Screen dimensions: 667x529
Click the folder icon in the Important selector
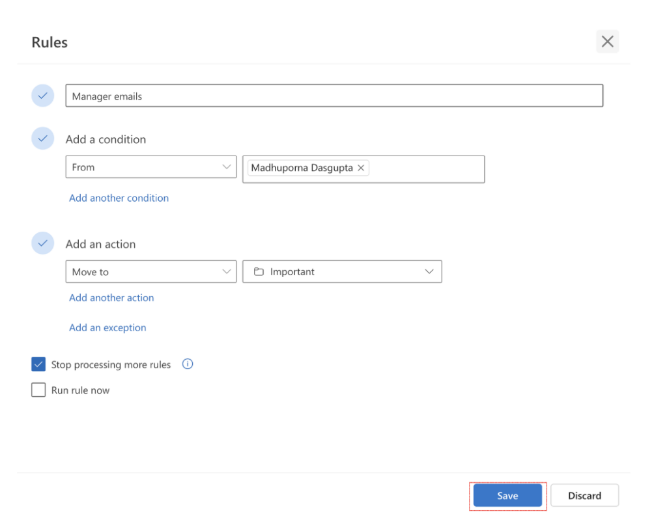click(x=257, y=271)
